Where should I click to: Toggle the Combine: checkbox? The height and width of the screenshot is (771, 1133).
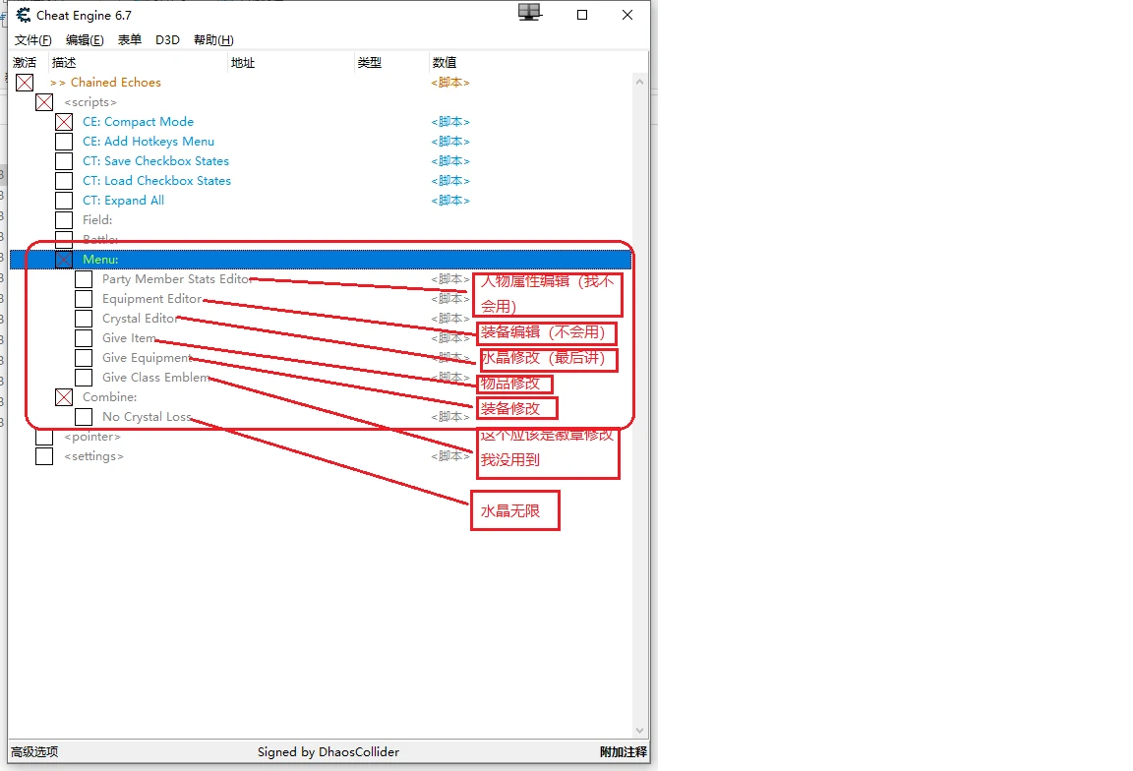point(64,396)
